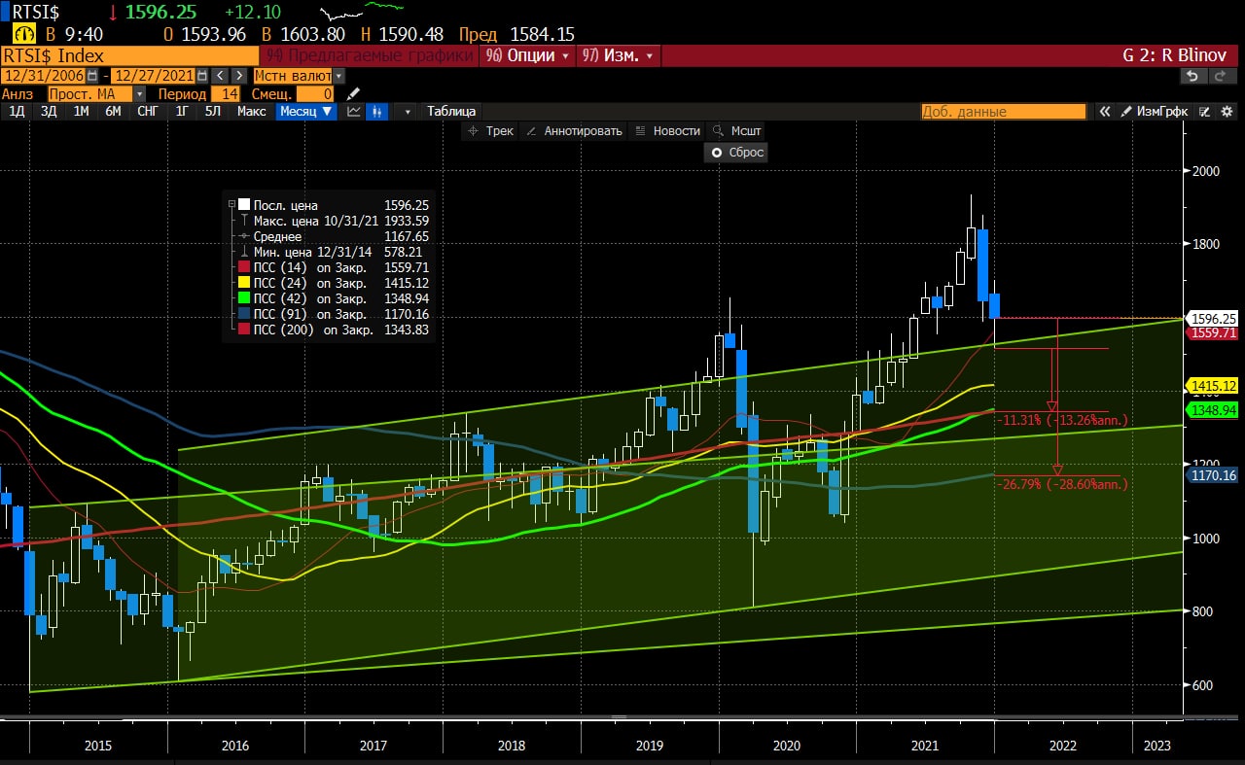
Task: Click the 1348.94 green axis price label
Action: [x=1213, y=410]
